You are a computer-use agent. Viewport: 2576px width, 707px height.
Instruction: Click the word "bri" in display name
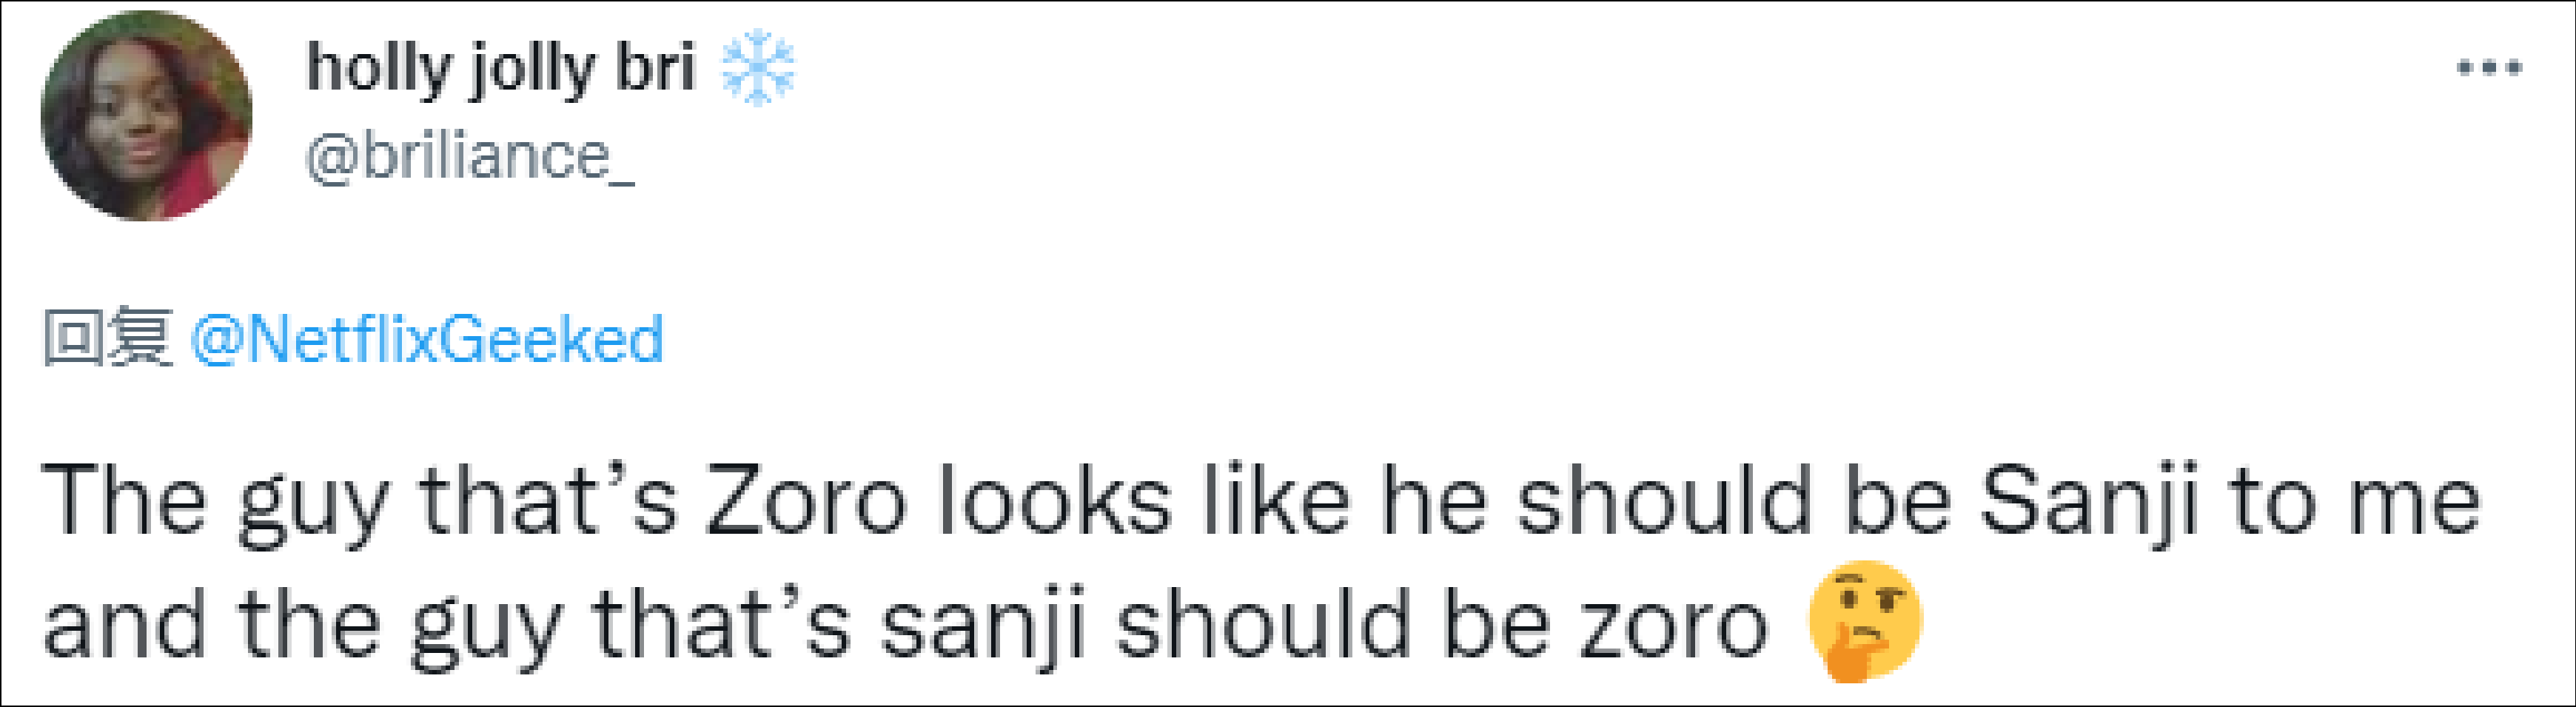click(654, 69)
